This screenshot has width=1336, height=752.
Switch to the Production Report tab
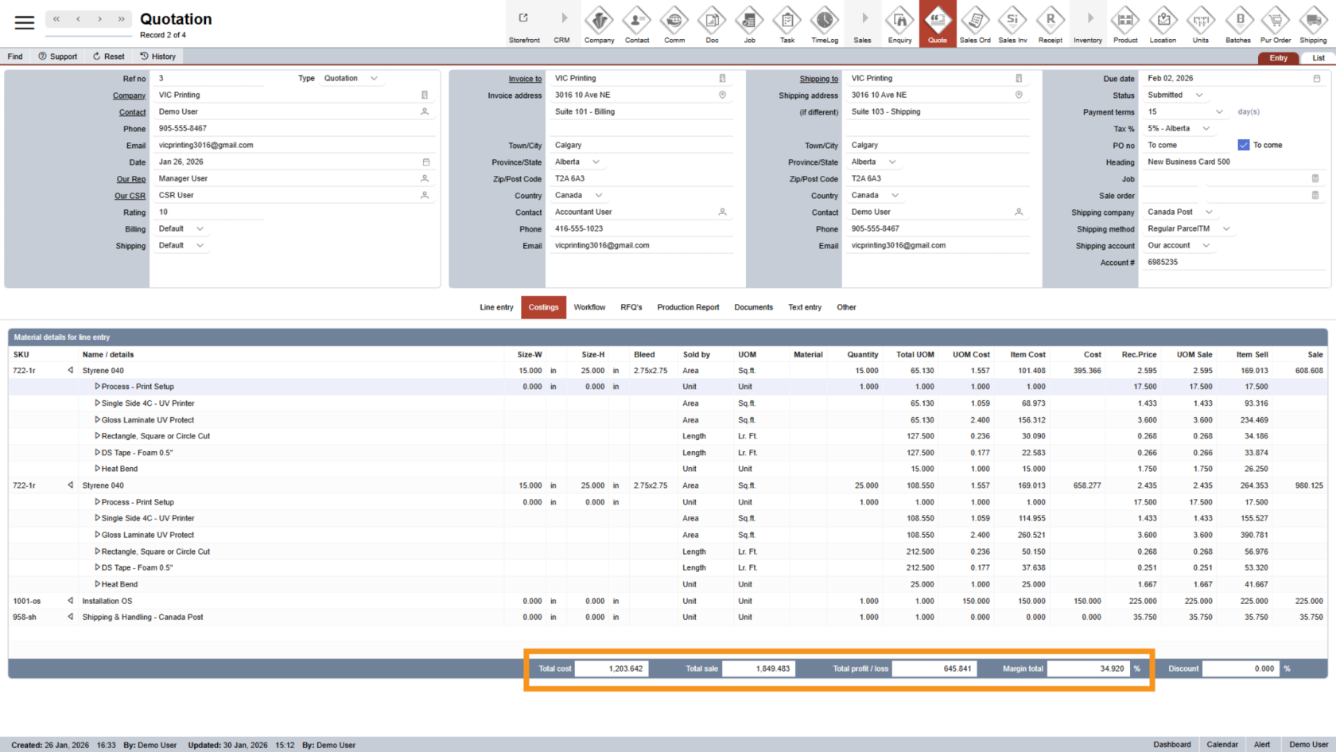[x=688, y=307]
